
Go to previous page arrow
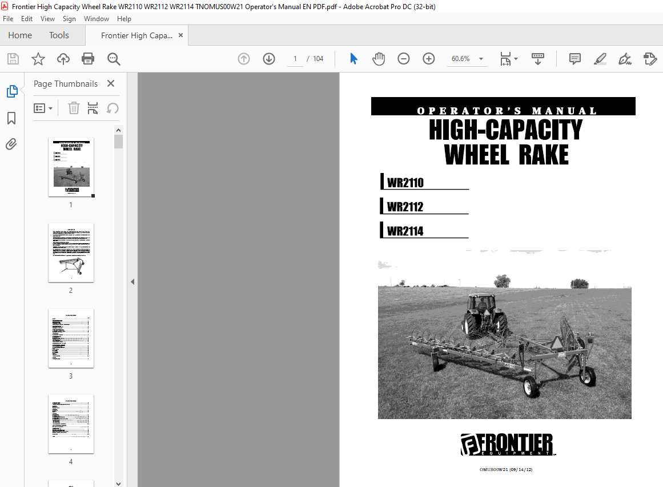pyautogui.click(x=243, y=59)
